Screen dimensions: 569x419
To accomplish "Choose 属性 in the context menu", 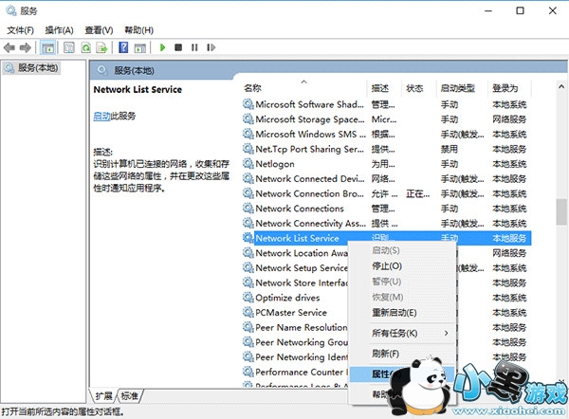I will point(402,374).
